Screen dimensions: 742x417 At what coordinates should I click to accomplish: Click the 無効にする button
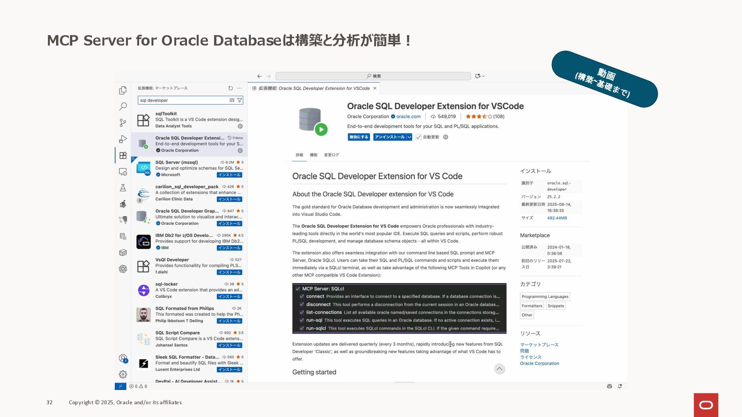359,137
